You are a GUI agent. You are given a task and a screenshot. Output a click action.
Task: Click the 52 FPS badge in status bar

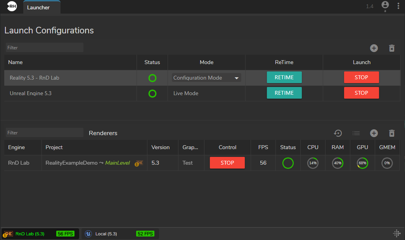pyautogui.click(x=145, y=234)
